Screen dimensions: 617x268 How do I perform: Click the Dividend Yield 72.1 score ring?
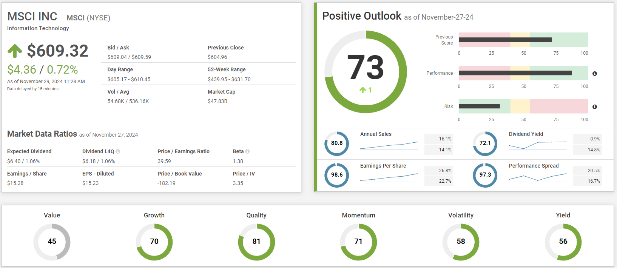tap(485, 143)
